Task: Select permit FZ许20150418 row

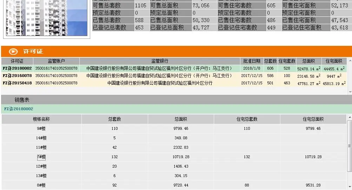Action: 174,83
